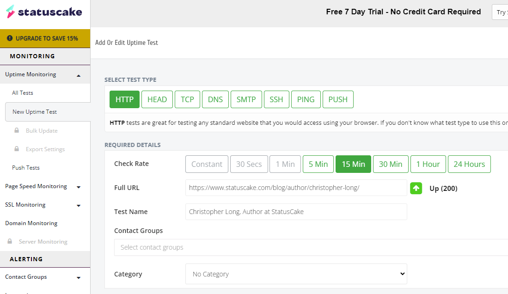Choose the 15 Min check rate
The width and height of the screenshot is (508, 294).
tap(354, 164)
